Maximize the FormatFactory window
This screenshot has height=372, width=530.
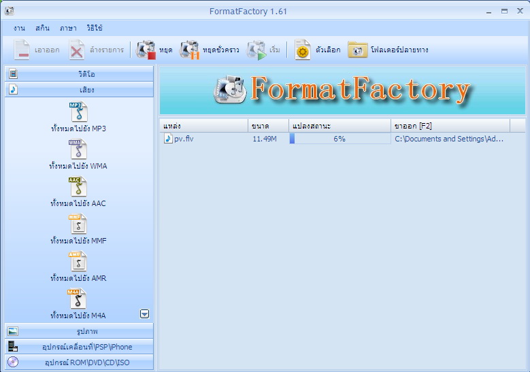[504, 11]
